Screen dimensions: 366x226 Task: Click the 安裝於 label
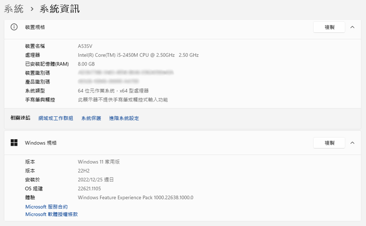(x=33, y=180)
